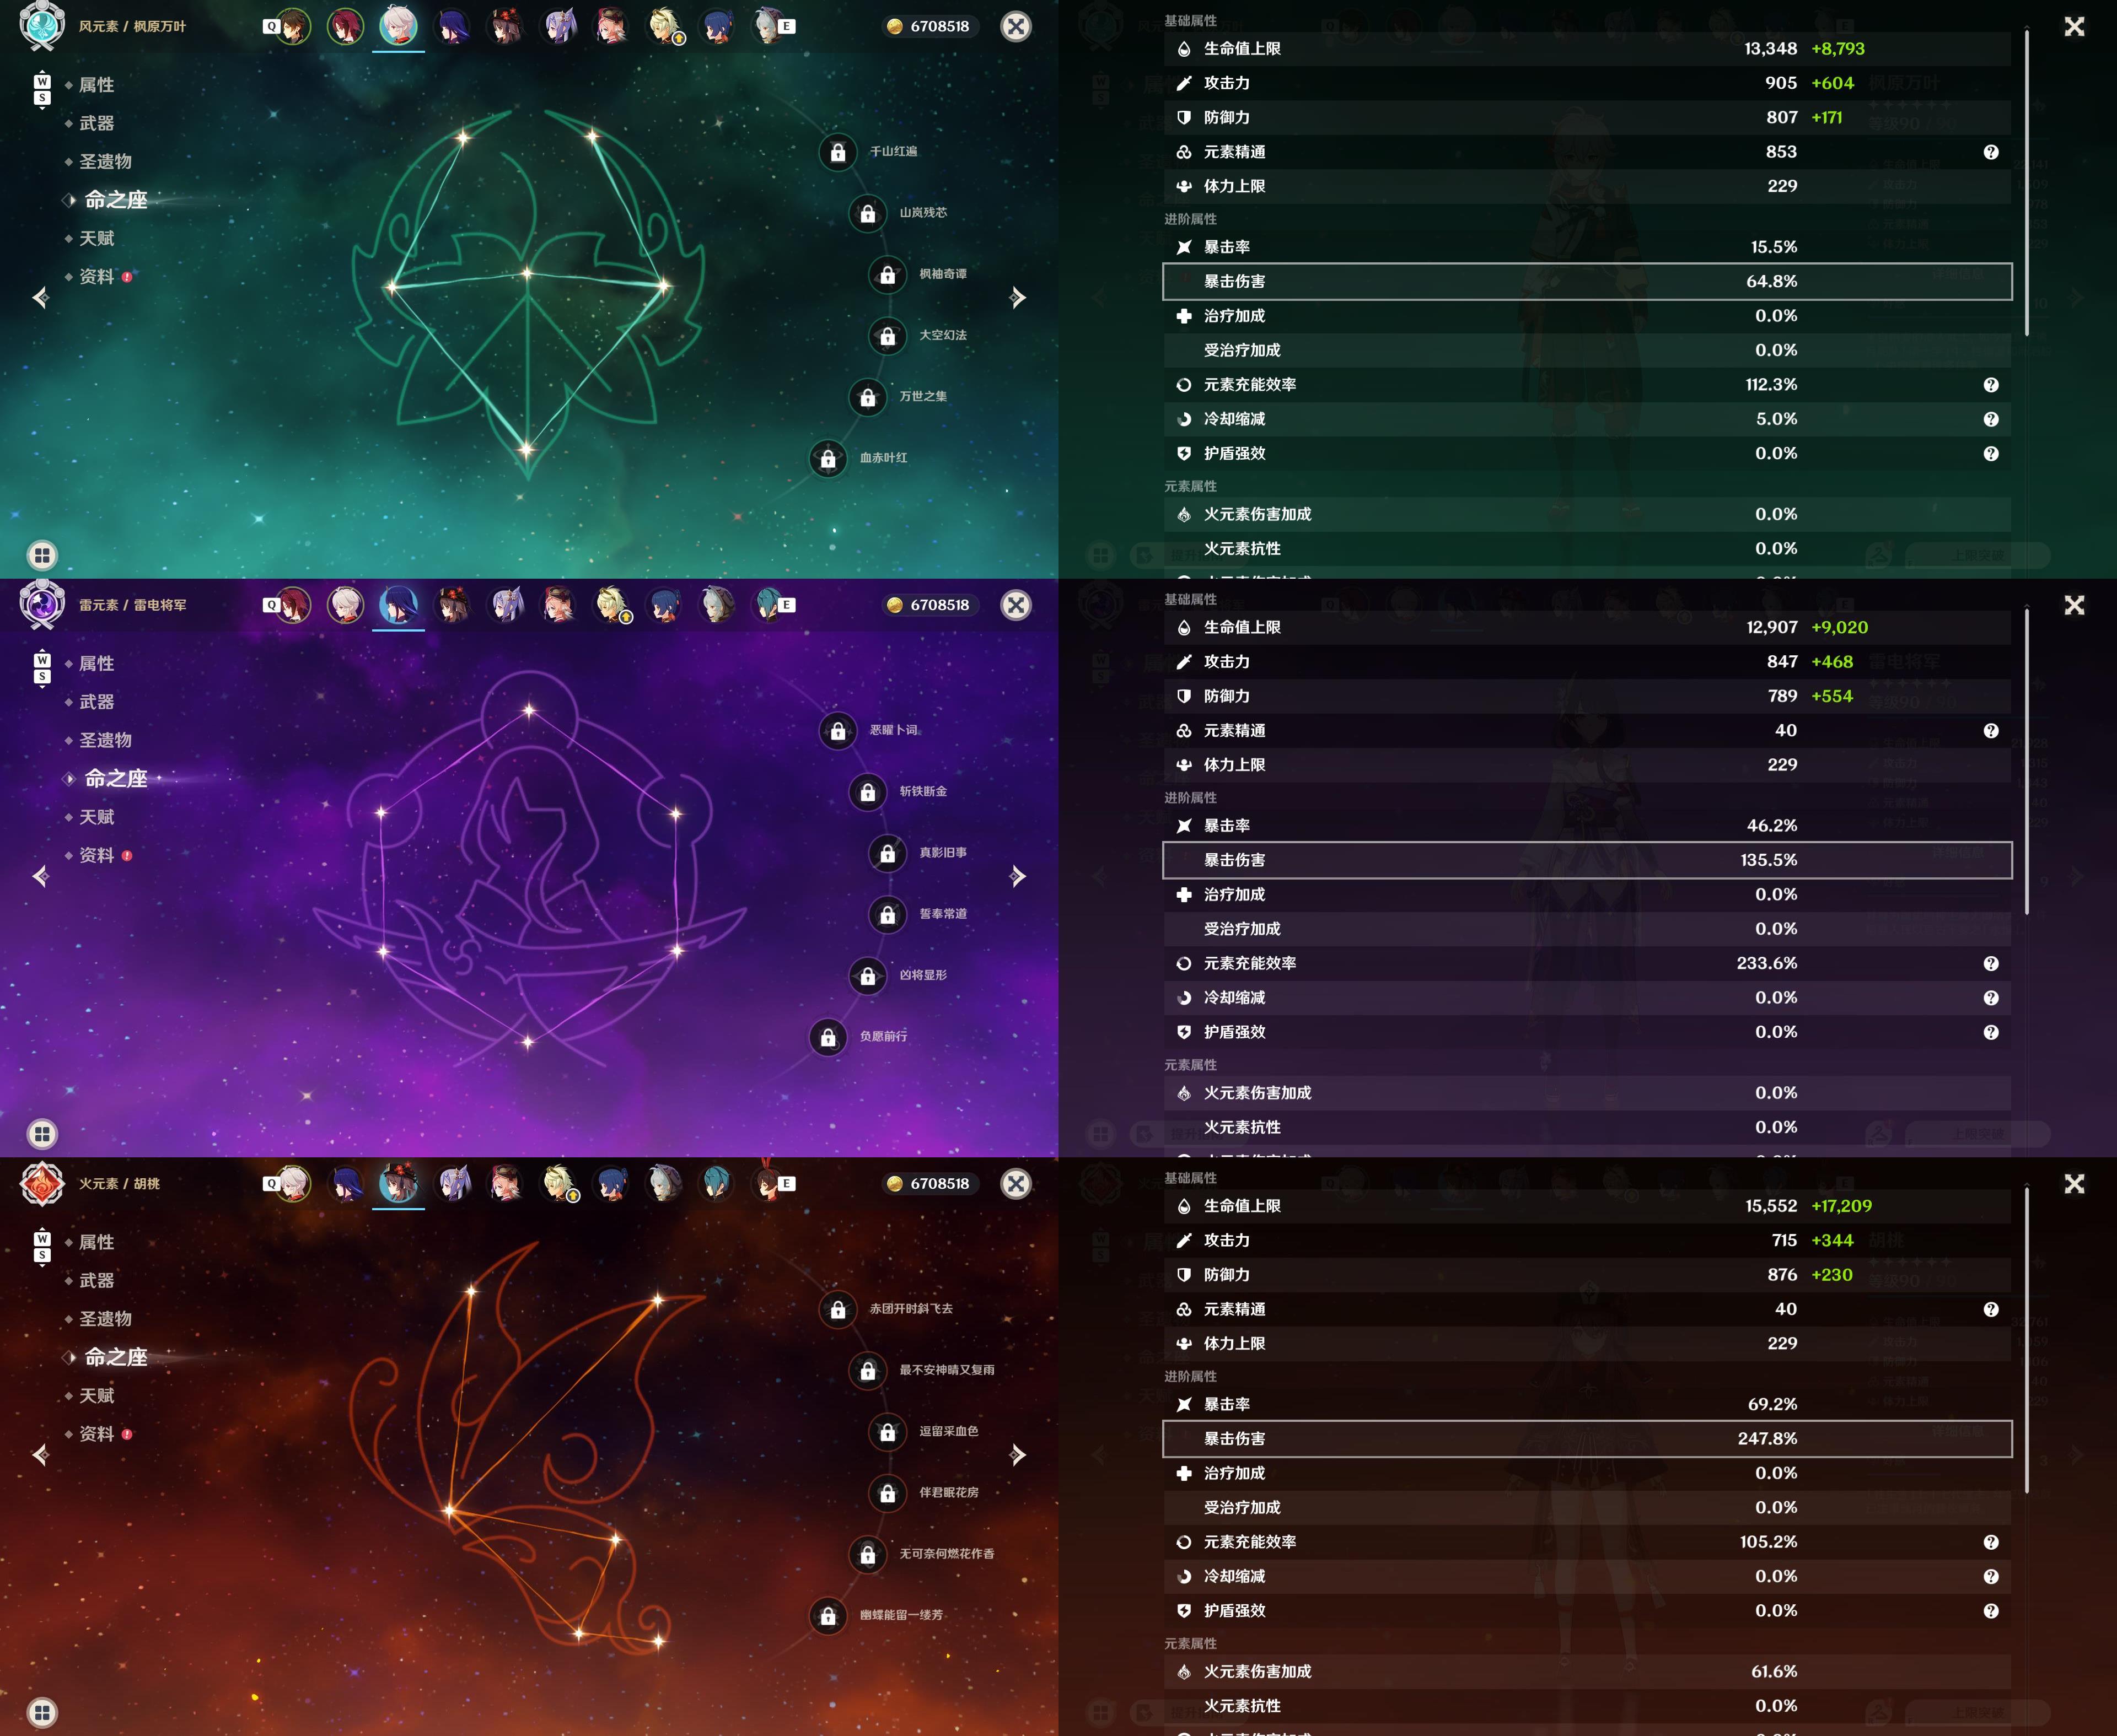Go to next character from 雷电将军 screen
Screen dimensions: 2117x1736
1018,876
